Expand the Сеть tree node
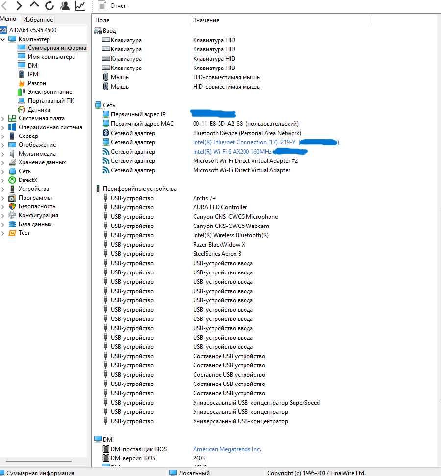This screenshot has width=441, height=476. pos(3,172)
